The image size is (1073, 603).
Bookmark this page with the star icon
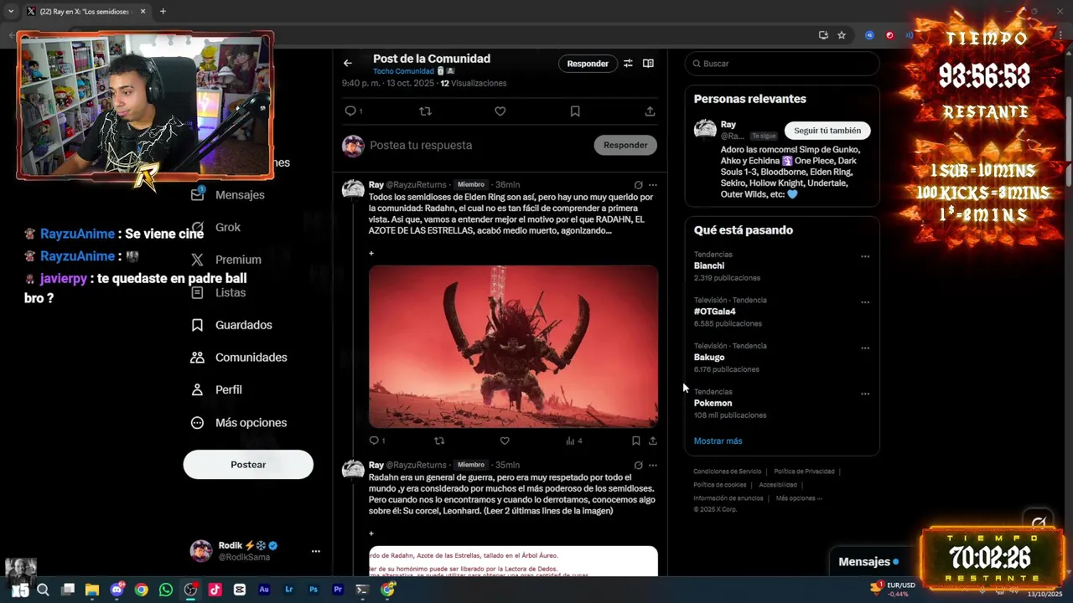click(x=842, y=35)
